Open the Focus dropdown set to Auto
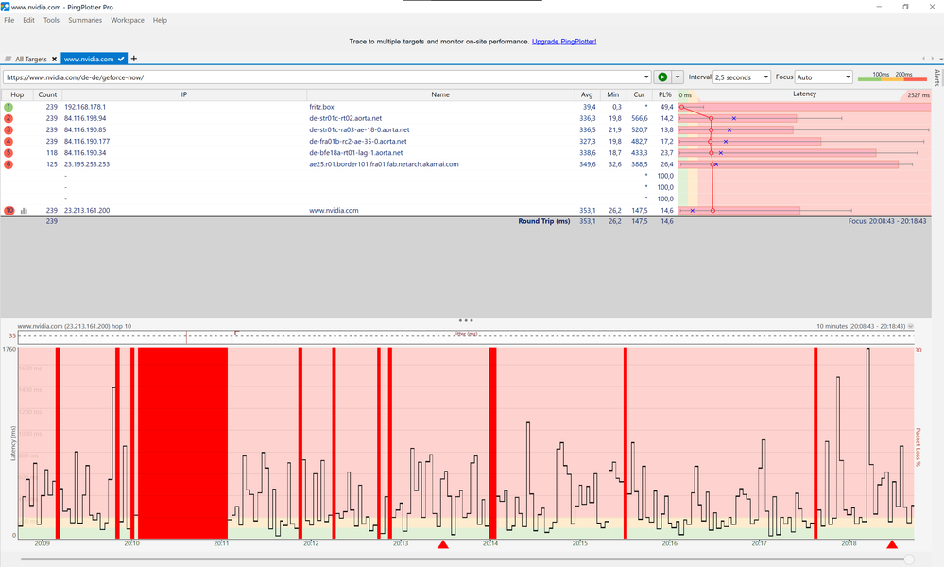 (823, 77)
